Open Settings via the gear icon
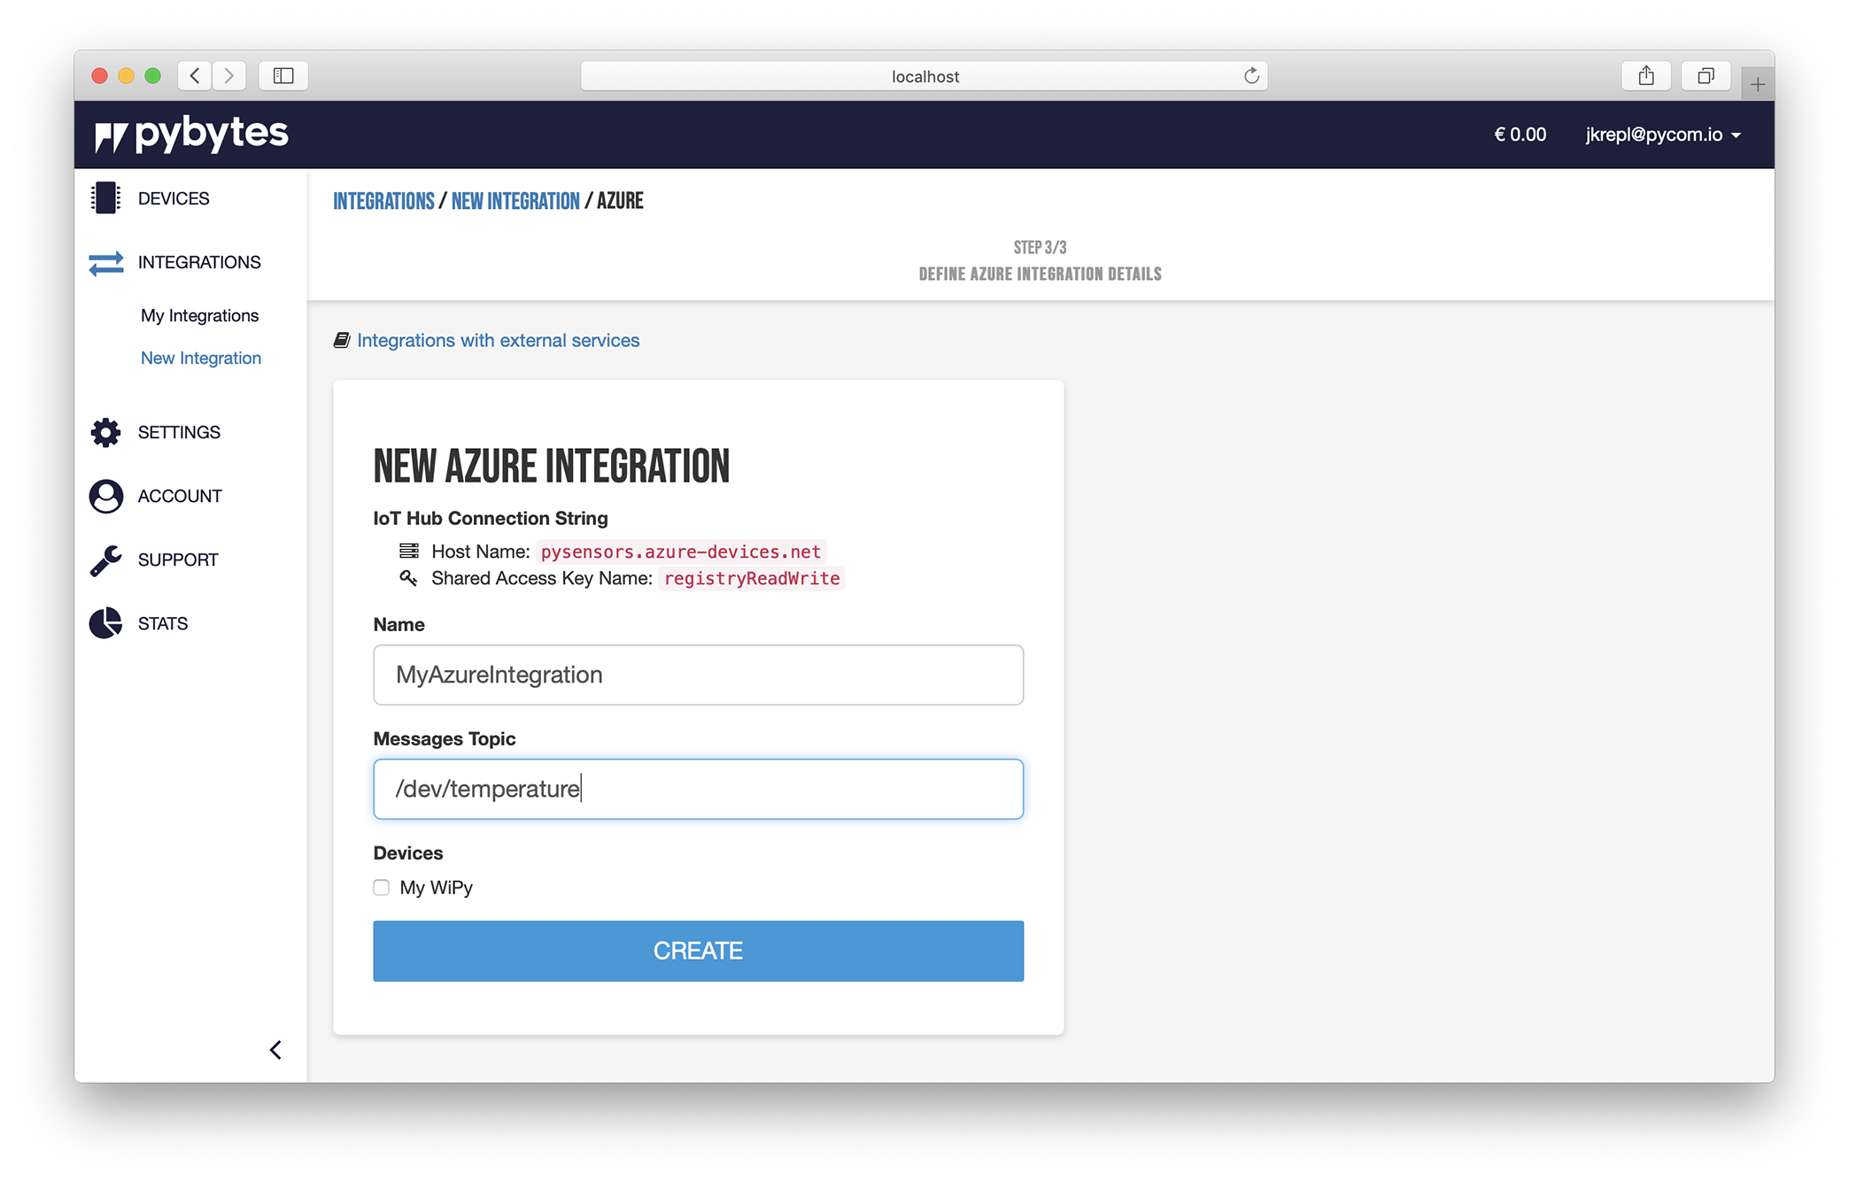The image size is (1849, 1181). [x=104, y=432]
